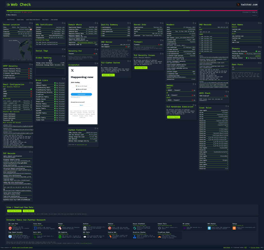264x250 pixels.
Task: Click the Cloudflare Radar tool icon
Action: 159,236
